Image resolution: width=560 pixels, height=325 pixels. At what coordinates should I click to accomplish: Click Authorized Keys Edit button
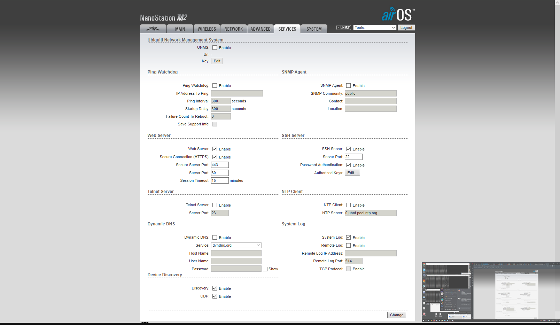tap(352, 173)
